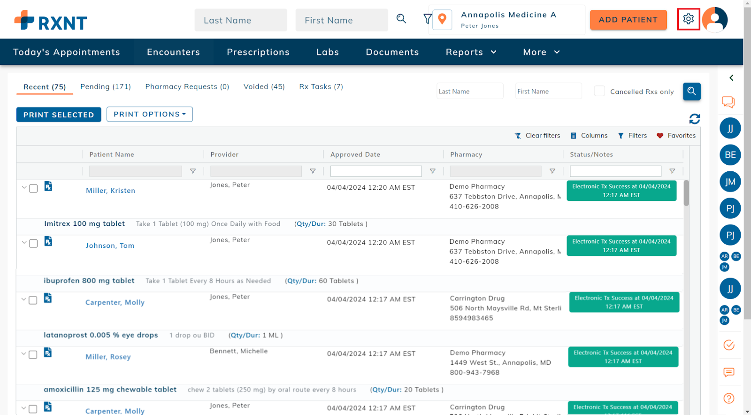Image resolution: width=751 pixels, height=415 pixels.
Task: Open Rx document icon for Kristen Miller
Action: click(x=48, y=186)
